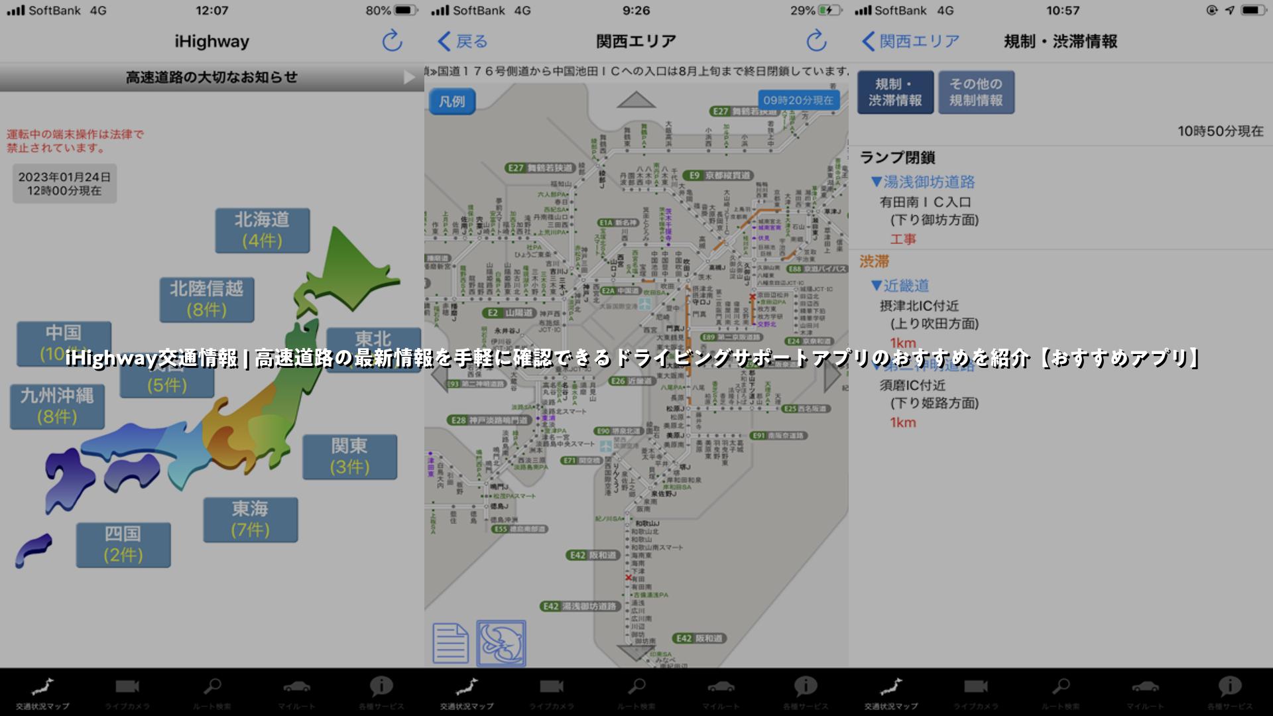Expand the 高速道路の大切なお知らせ banner arrow
1273x716 pixels.
coord(409,78)
